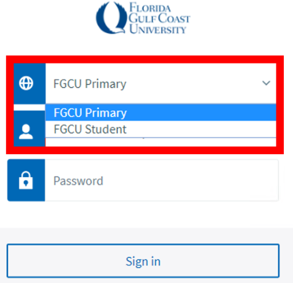Pick the blue-highlighted list entry
The height and width of the screenshot is (283, 293).
coord(161,113)
